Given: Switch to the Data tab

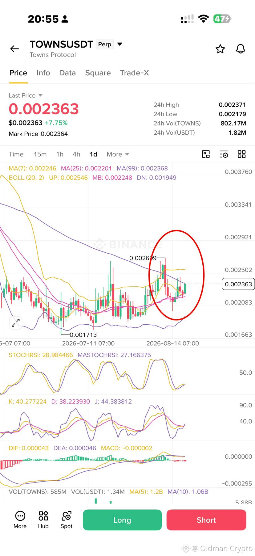Looking at the screenshot, I should [x=67, y=73].
